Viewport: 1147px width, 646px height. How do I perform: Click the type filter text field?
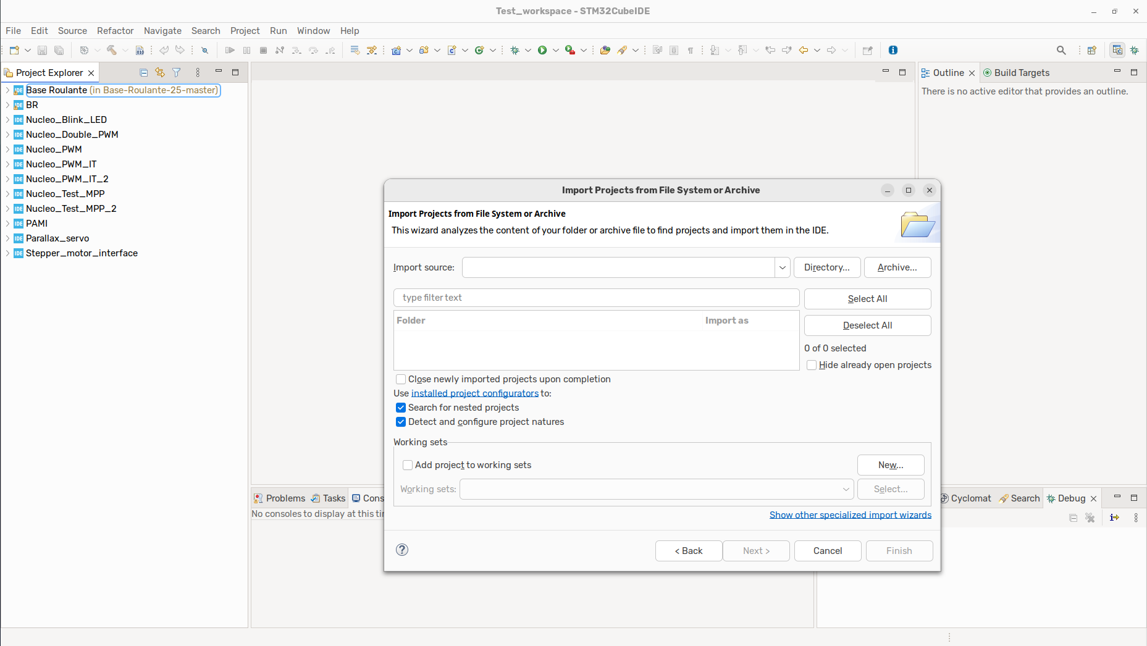pos(596,298)
